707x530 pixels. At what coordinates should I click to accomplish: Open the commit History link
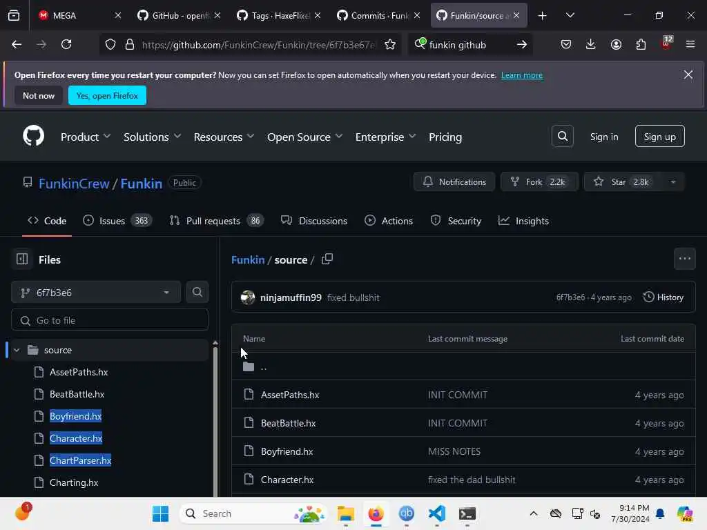tap(664, 297)
